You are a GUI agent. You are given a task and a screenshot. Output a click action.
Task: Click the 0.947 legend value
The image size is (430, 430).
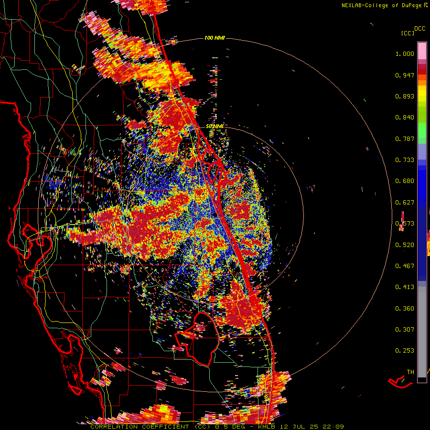pos(405,75)
